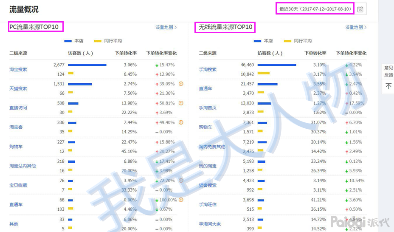The height and width of the screenshot is (232, 394).
Task: Toggle 同行平均 legend in wireless chart
Action: 298,41
